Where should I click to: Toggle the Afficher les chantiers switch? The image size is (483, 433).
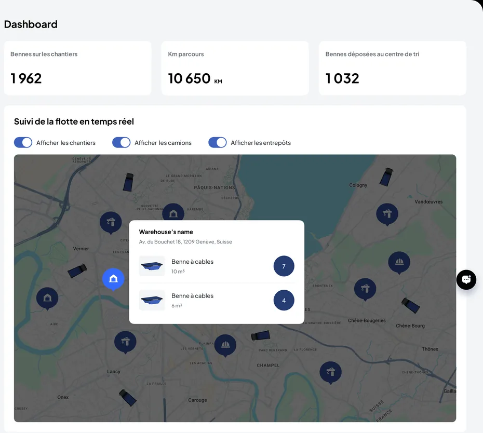pyautogui.click(x=23, y=143)
